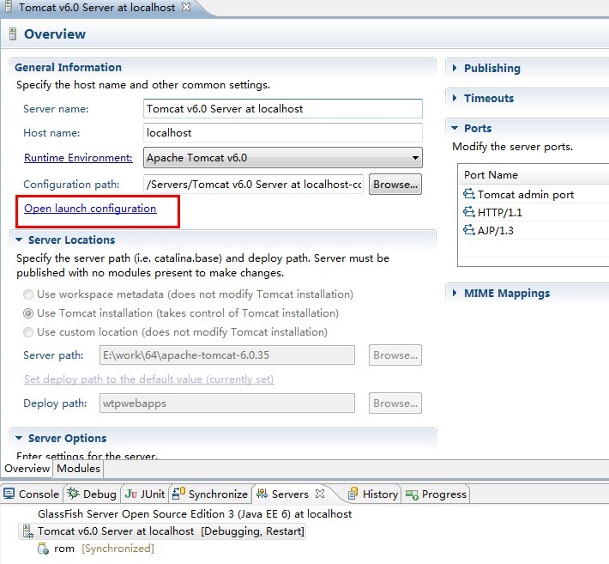The height and width of the screenshot is (564, 609).
Task: Collapse the Ports section
Action: point(455,128)
